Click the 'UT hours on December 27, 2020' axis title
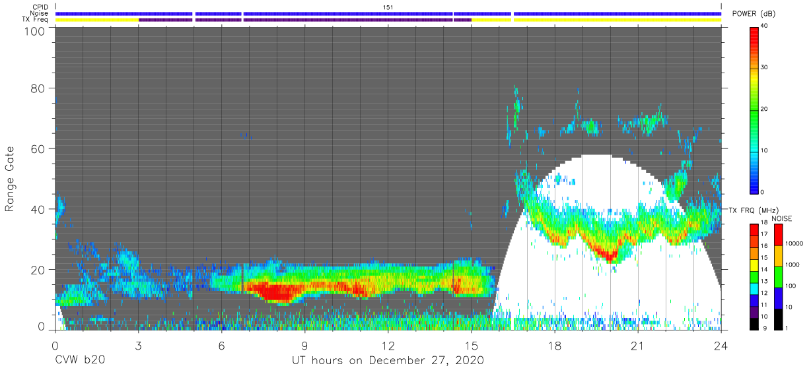This screenshot has height=374, width=811. click(388, 361)
